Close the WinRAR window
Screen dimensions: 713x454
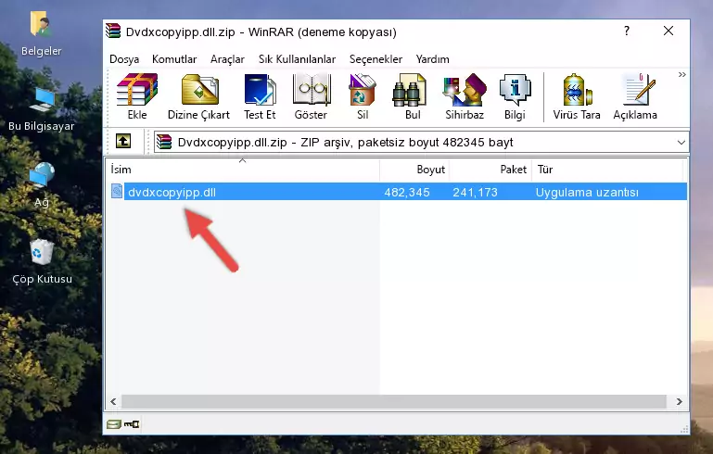[668, 31]
